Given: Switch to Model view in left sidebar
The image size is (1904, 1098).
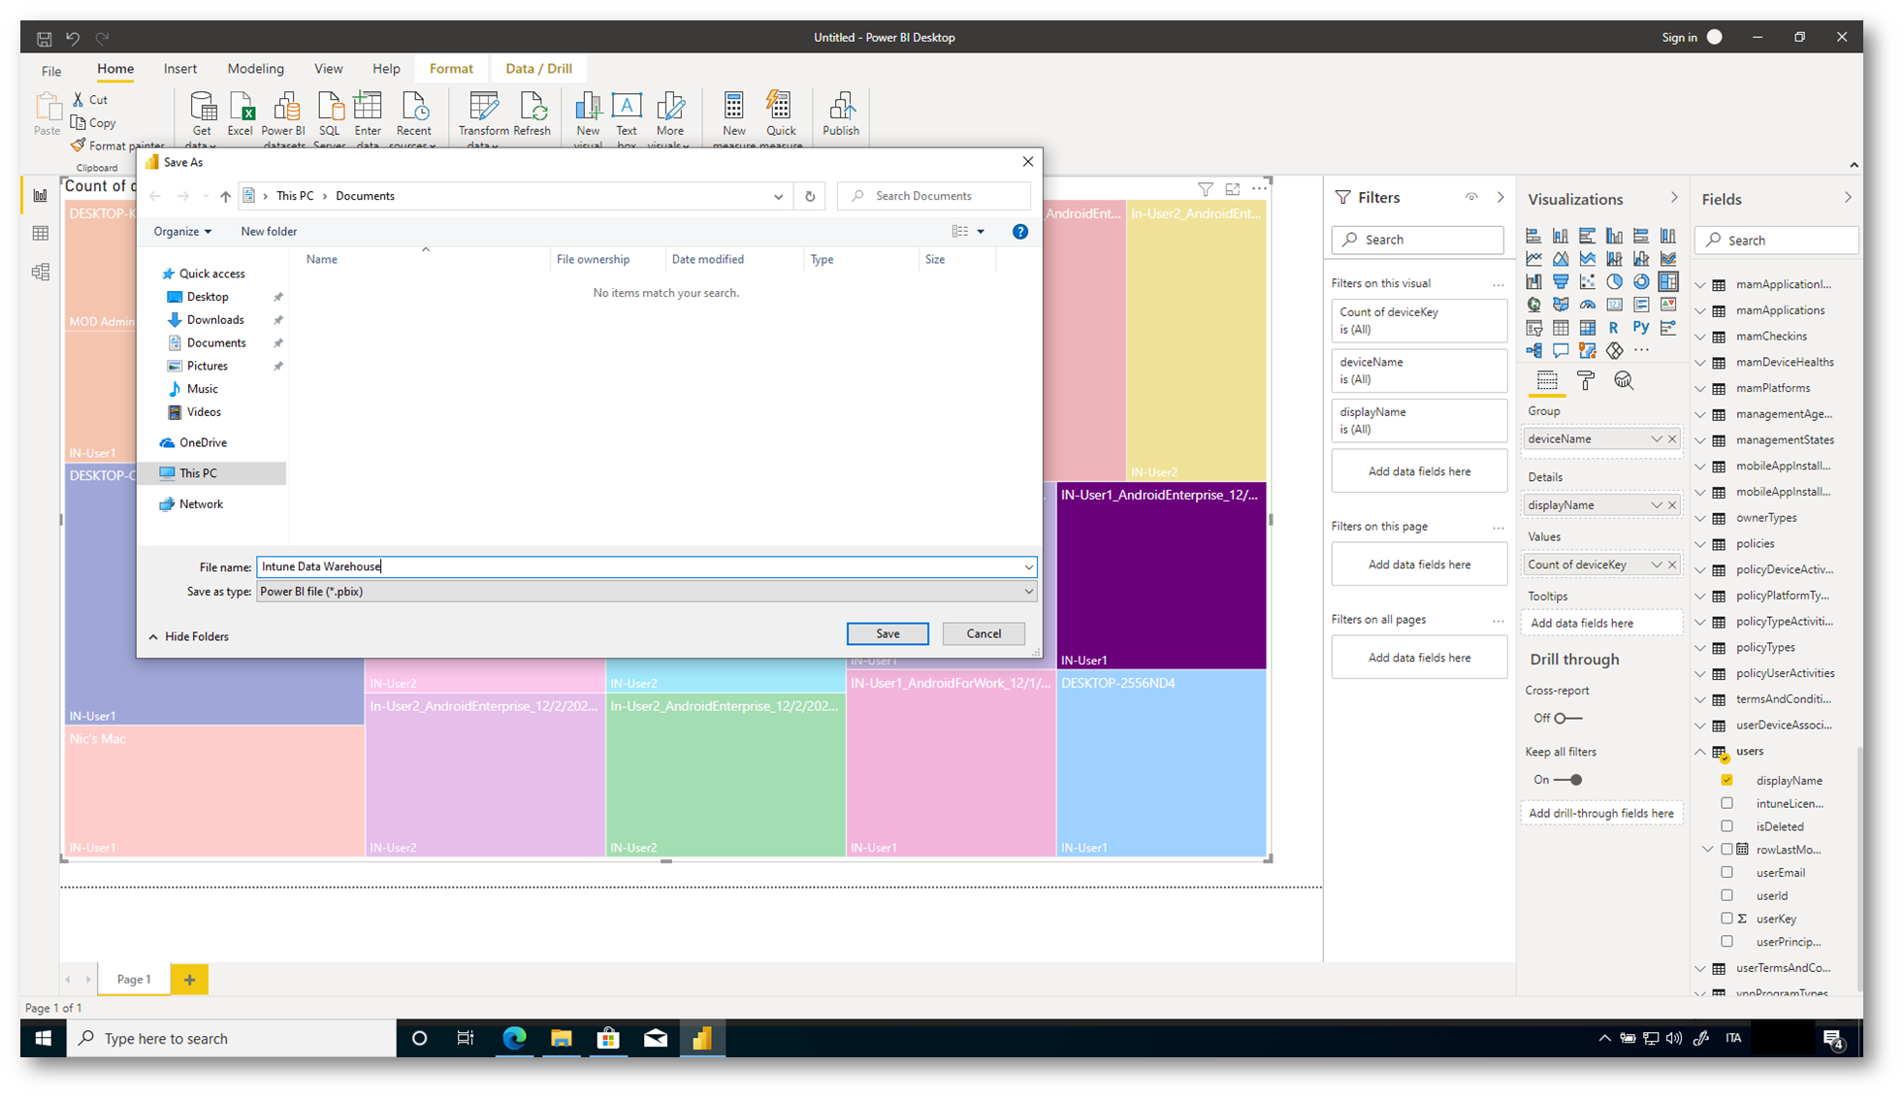Looking at the screenshot, I should 41,273.
